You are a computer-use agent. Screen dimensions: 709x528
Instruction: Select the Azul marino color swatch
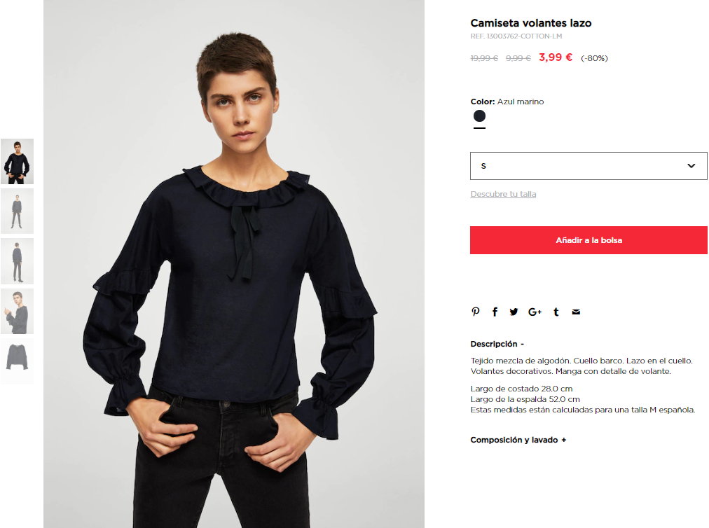(479, 116)
